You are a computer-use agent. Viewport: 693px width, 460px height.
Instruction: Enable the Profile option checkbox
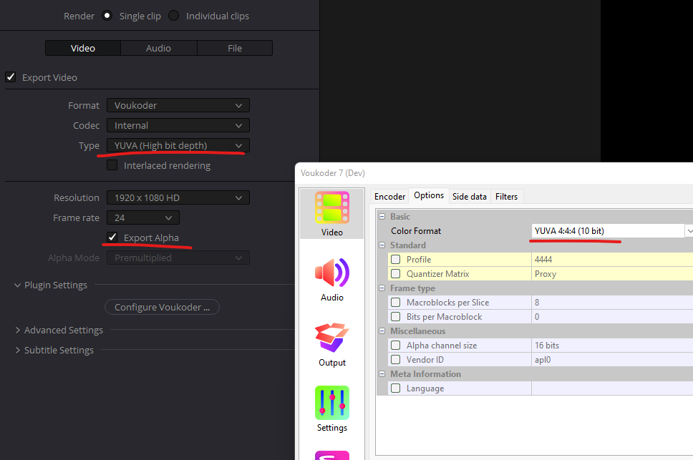pyautogui.click(x=396, y=260)
